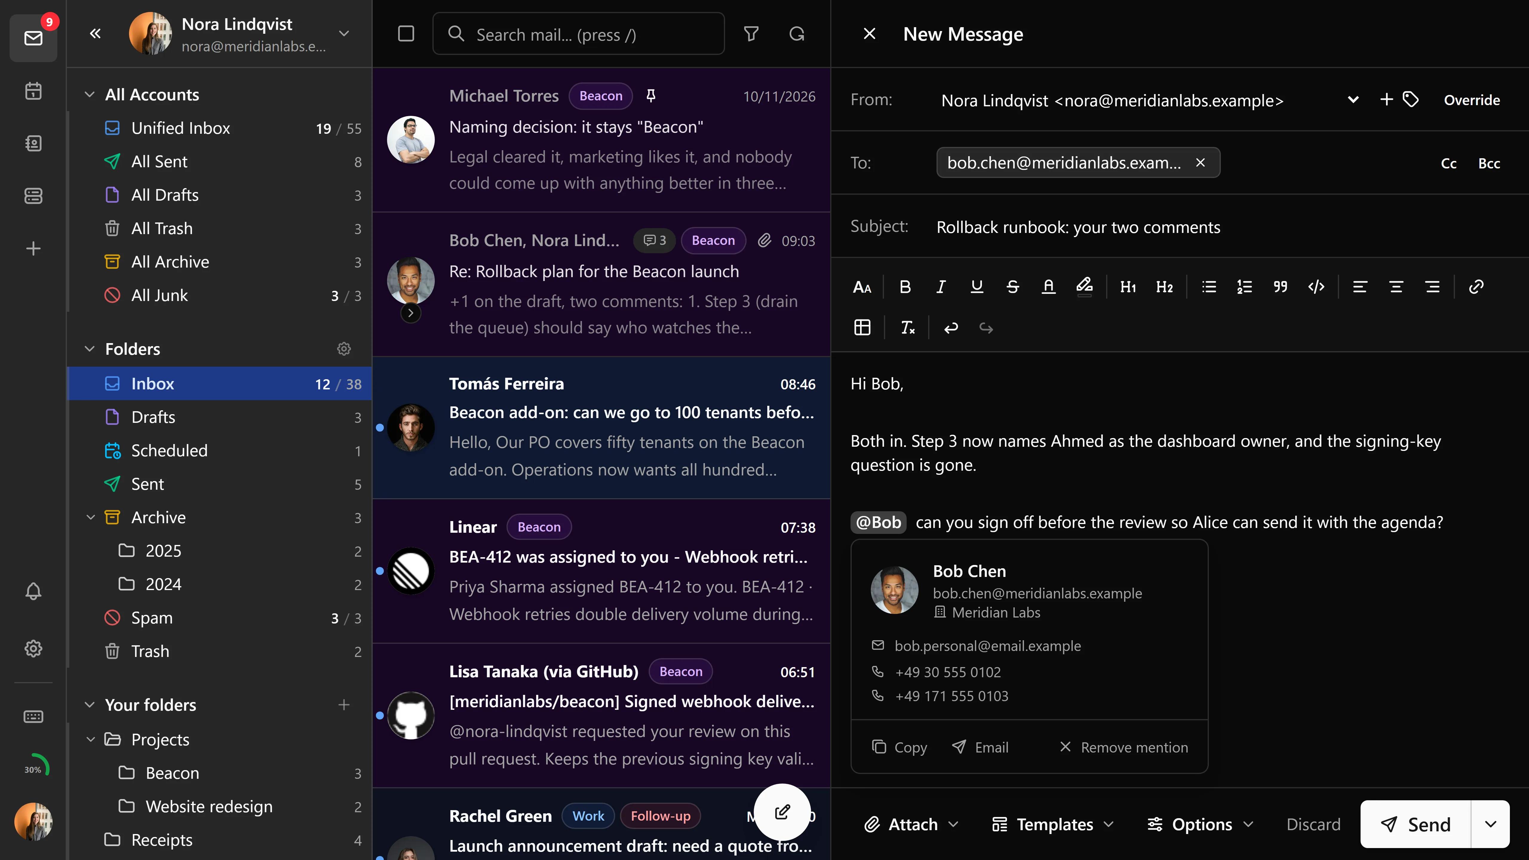This screenshot has width=1529, height=860.
Task: Tick the select-all messages checkbox
Action: tap(406, 34)
